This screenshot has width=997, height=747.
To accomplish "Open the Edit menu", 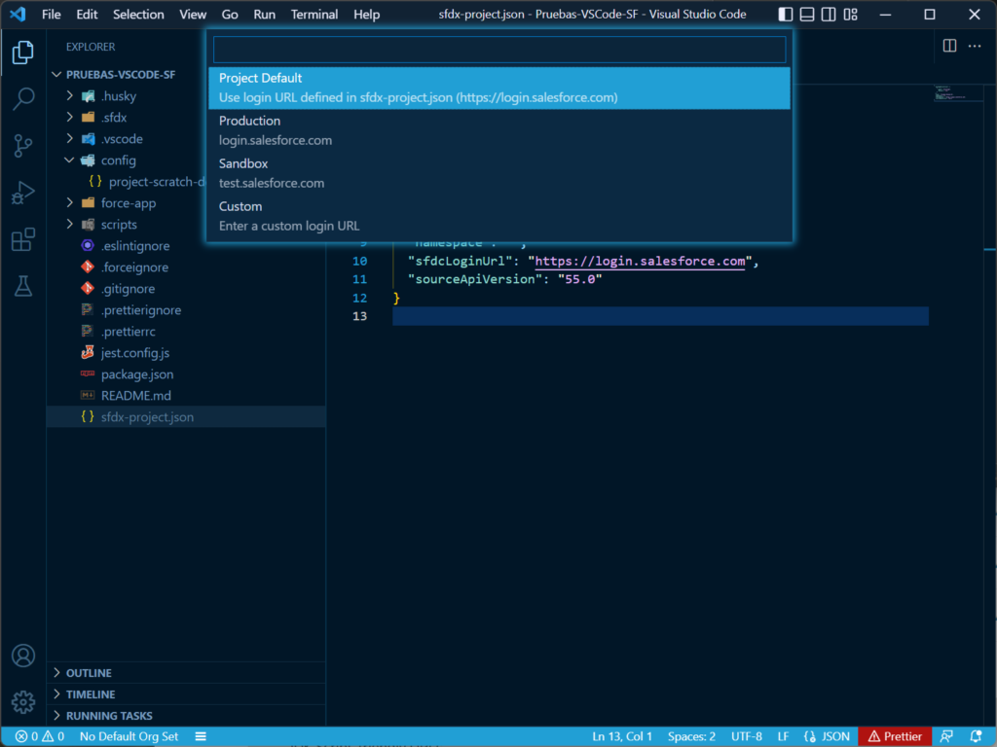I will (87, 14).
